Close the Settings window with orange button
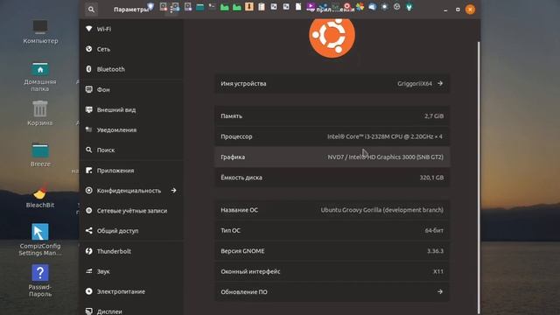The image size is (560, 315). [x=471, y=10]
